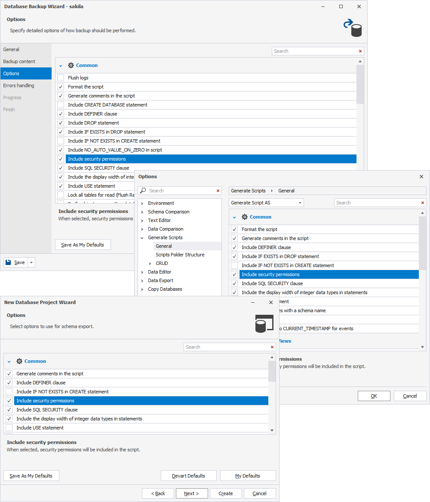430x502 pixels.
Task: Clear the Project Wizard search with the red X
Action: 272,347
